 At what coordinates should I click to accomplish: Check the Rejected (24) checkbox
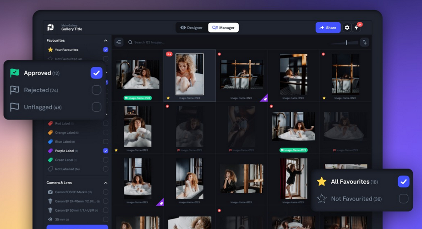tap(96, 90)
